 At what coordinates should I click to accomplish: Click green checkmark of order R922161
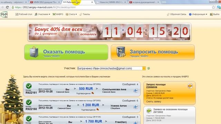(29, 86)
